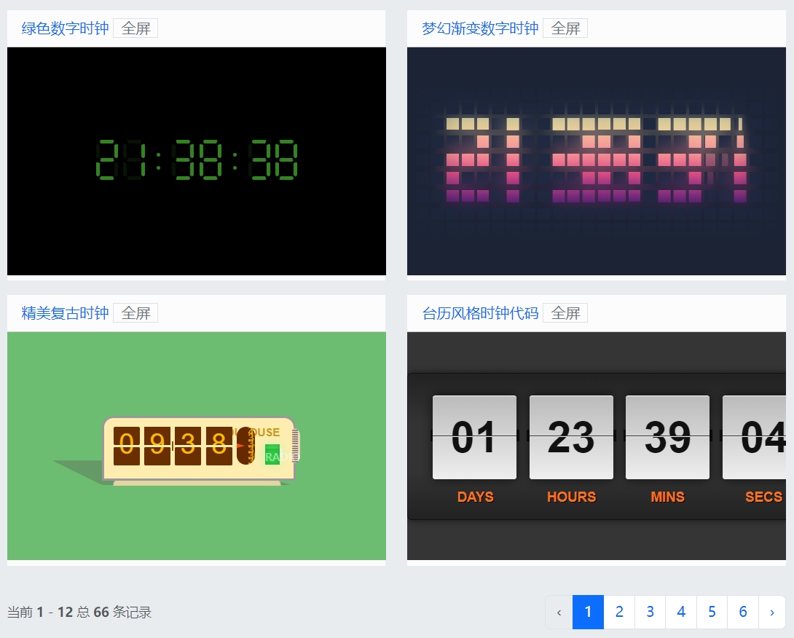Open the 精美复古时钟 title link
This screenshot has width=794, height=638.
click(x=65, y=313)
